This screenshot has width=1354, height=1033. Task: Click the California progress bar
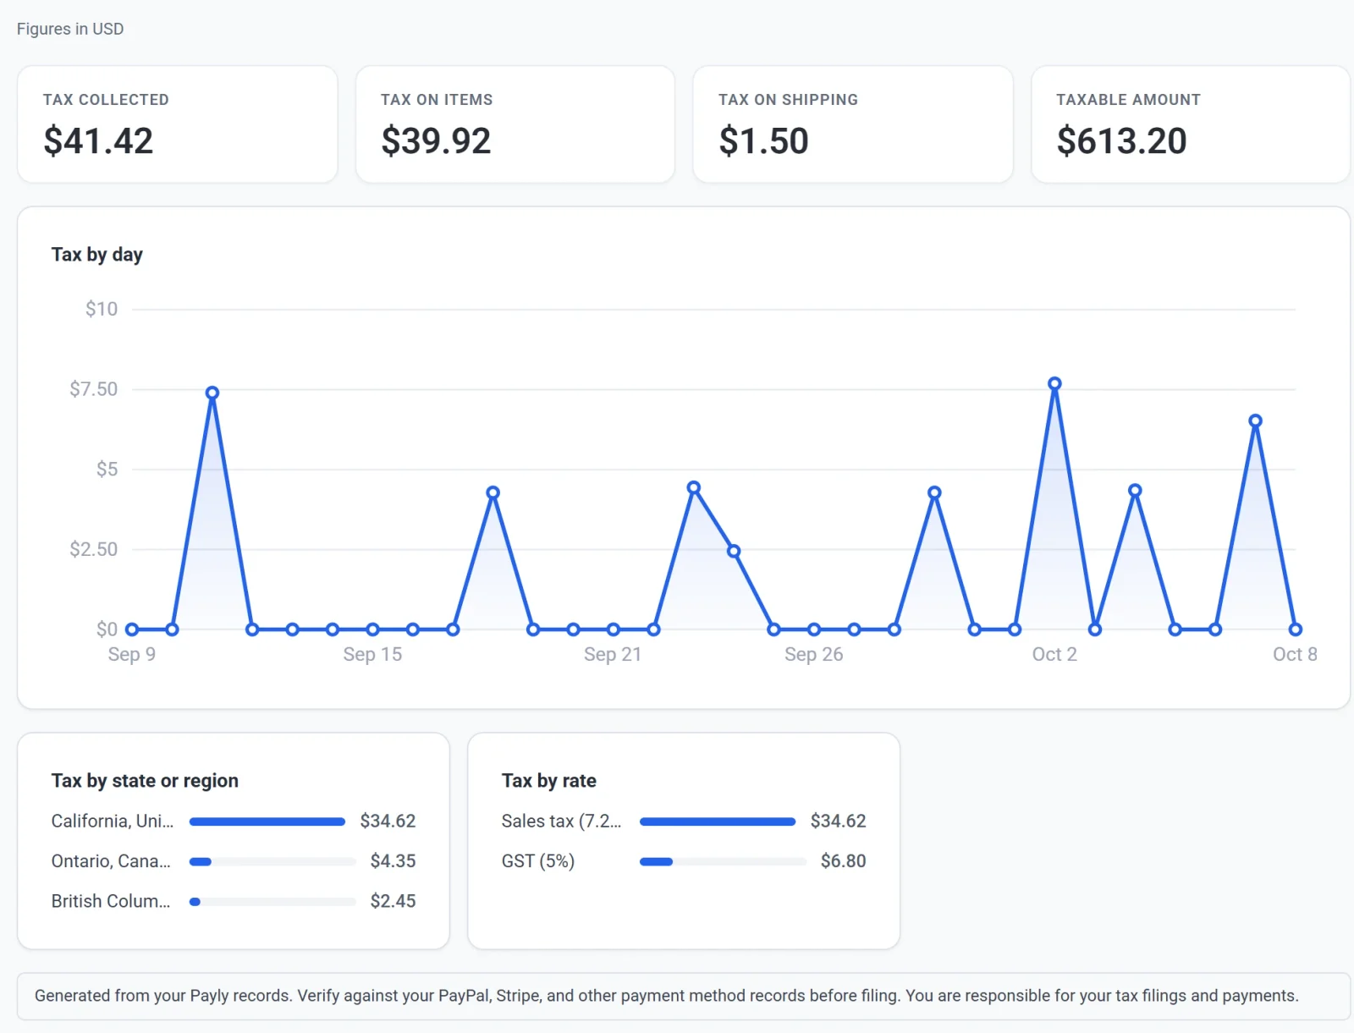tap(272, 821)
